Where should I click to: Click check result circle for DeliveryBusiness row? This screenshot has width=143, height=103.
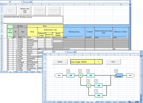coord(8,56)
